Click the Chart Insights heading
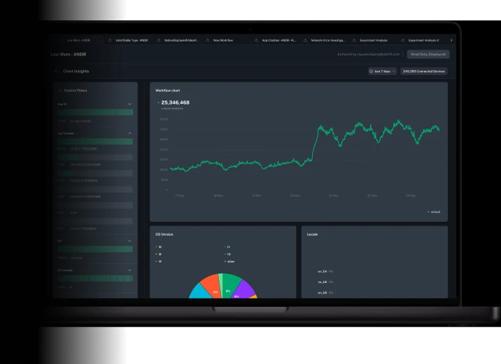The image size is (501, 364). [76, 71]
